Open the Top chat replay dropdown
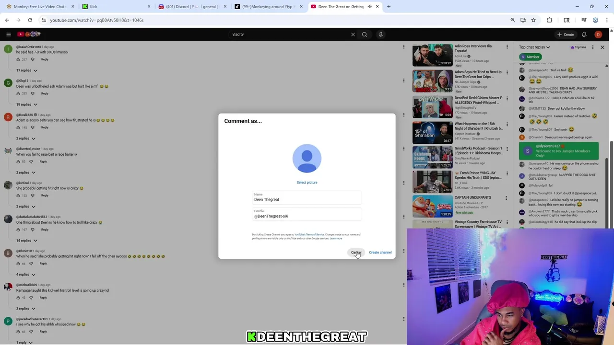 [534, 47]
